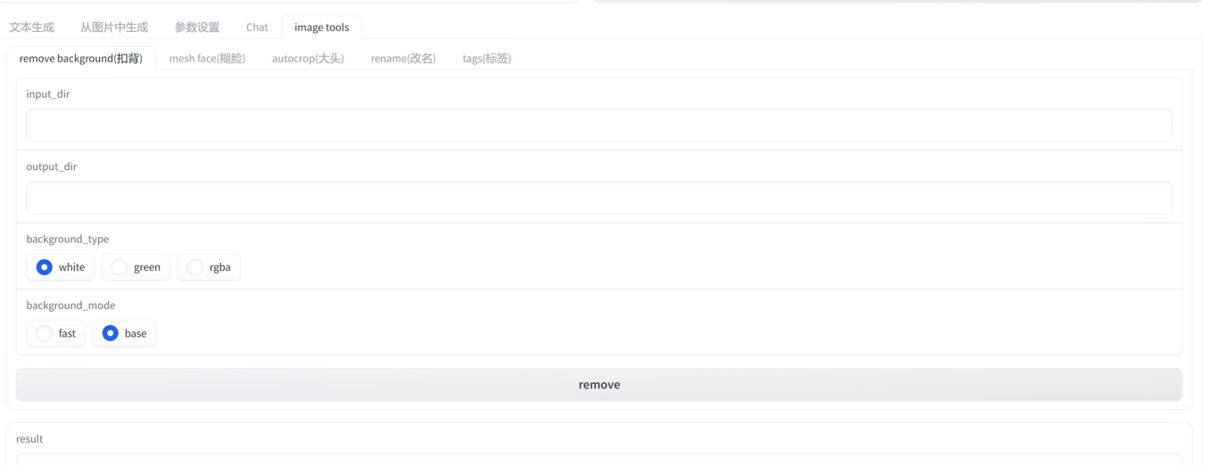Switch to the 文本生成 tab
Image resolution: width=1229 pixels, height=465 pixels.
[32, 28]
